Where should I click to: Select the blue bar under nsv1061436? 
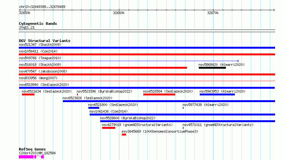click(183, 115)
